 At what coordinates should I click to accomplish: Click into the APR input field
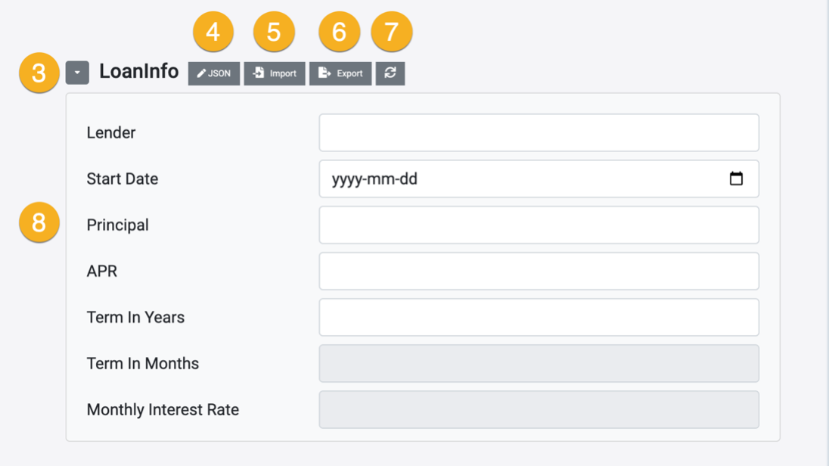pyautogui.click(x=539, y=272)
